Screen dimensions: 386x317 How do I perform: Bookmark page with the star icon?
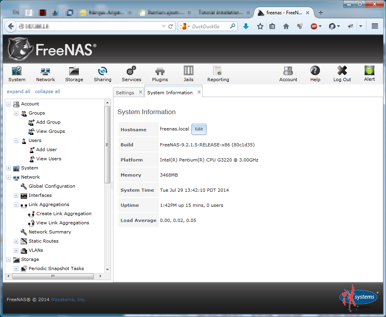click(x=260, y=26)
